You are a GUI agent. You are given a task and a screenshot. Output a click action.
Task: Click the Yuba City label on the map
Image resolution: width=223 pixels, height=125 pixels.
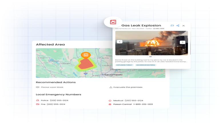click(104, 58)
